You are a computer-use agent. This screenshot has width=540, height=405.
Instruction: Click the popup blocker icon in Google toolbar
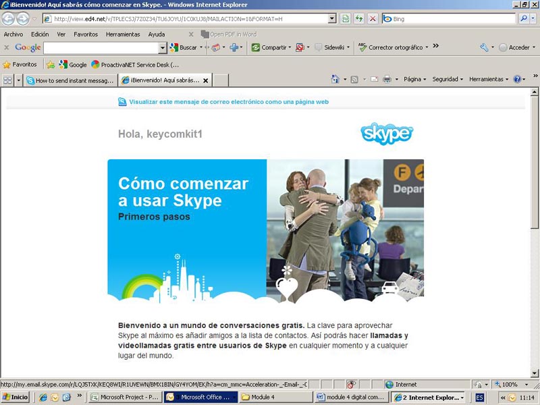[300, 47]
